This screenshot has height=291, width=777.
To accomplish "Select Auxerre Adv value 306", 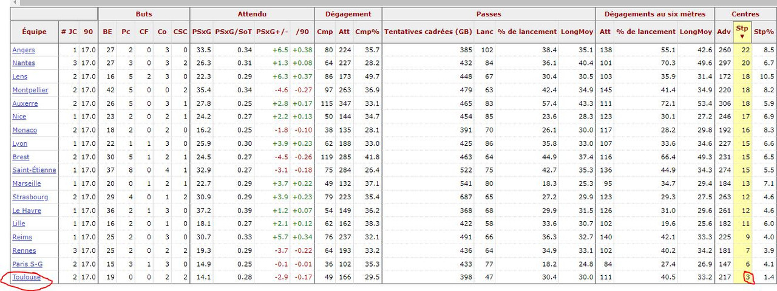I will coord(725,103).
